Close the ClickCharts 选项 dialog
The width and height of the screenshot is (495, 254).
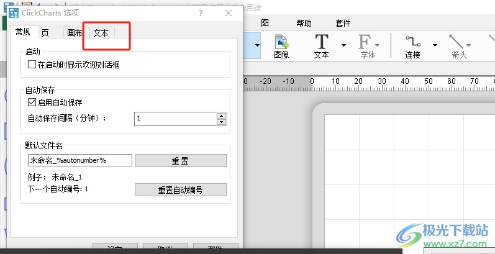(229, 13)
